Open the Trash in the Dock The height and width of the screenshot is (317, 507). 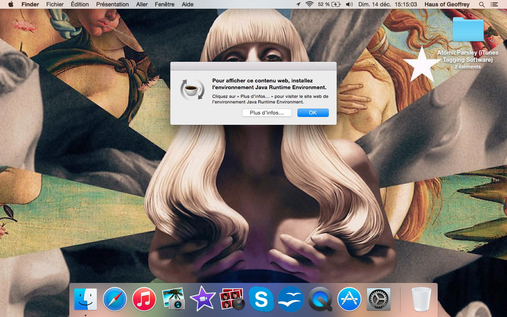click(421, 299)
